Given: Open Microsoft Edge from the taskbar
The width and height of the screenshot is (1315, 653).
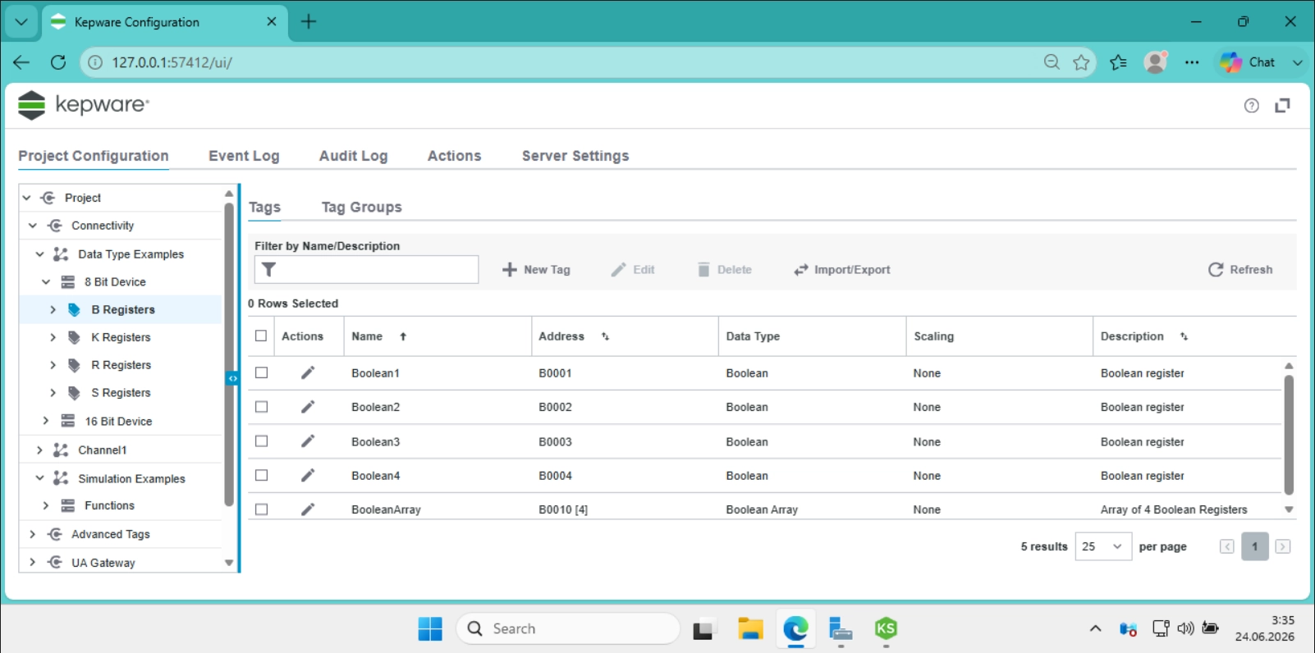Looking at the screenshot, I should (x=795, y=629).
